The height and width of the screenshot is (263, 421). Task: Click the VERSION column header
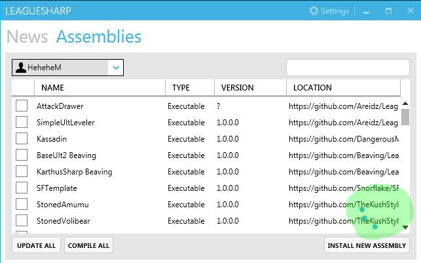tap(250, 88)
